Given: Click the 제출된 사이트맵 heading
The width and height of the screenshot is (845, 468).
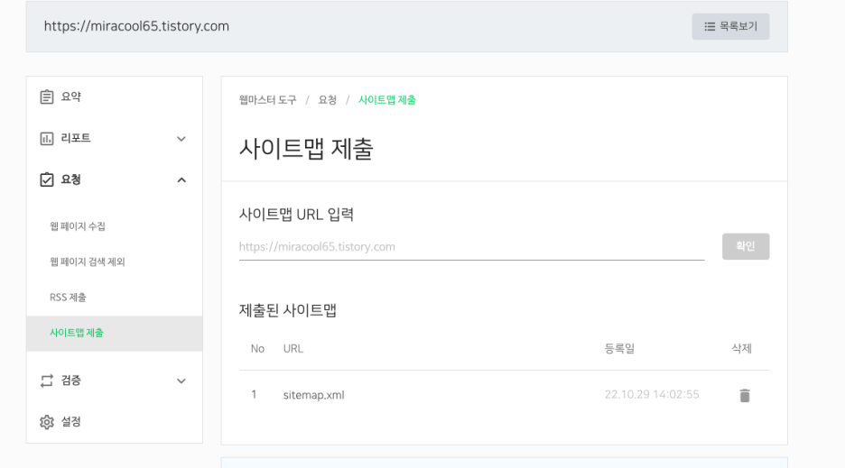Looking at the screenshot, I should pyautogui.click(x=288, y=311).
